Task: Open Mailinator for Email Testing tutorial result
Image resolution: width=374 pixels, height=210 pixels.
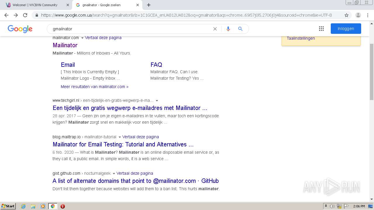Action: click(123, 144)
